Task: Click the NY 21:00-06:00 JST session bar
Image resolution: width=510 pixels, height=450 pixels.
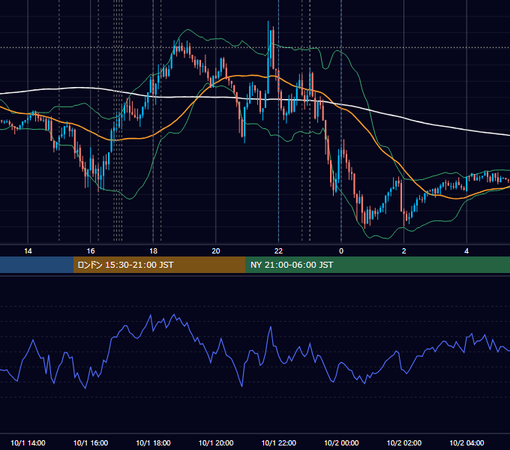Action: [377, 265]
